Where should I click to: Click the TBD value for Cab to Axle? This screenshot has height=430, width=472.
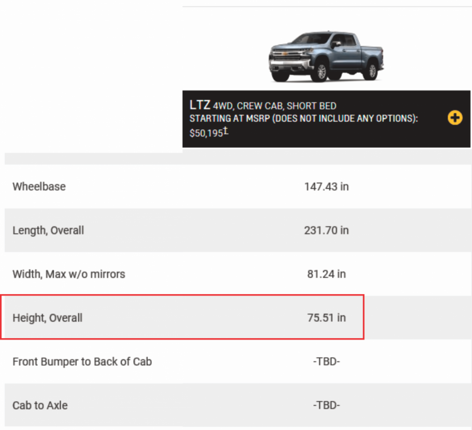pyautogui.click(x=326, y=405)
